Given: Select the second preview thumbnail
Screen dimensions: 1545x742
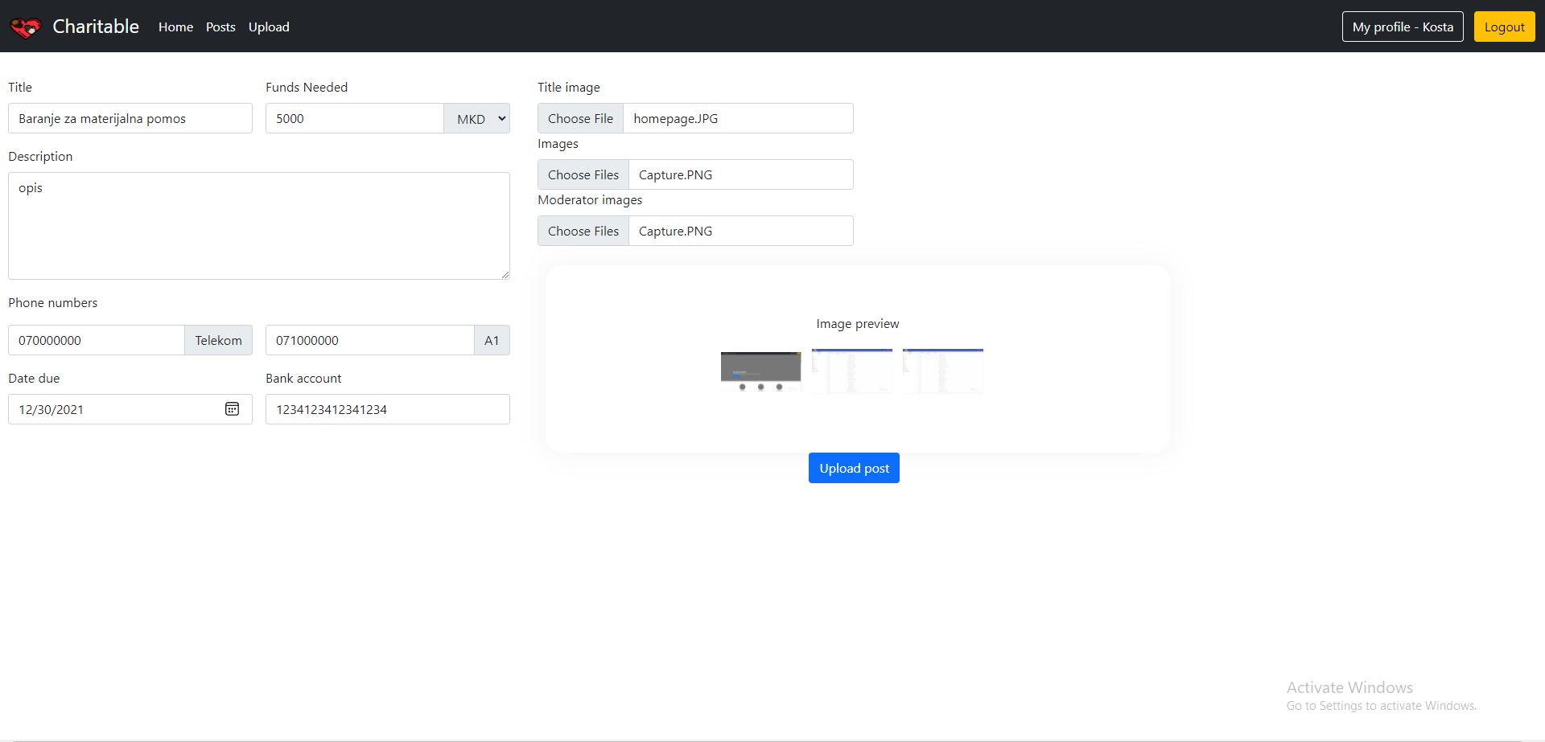Looking at the screenshot, I should coord(851,371).
